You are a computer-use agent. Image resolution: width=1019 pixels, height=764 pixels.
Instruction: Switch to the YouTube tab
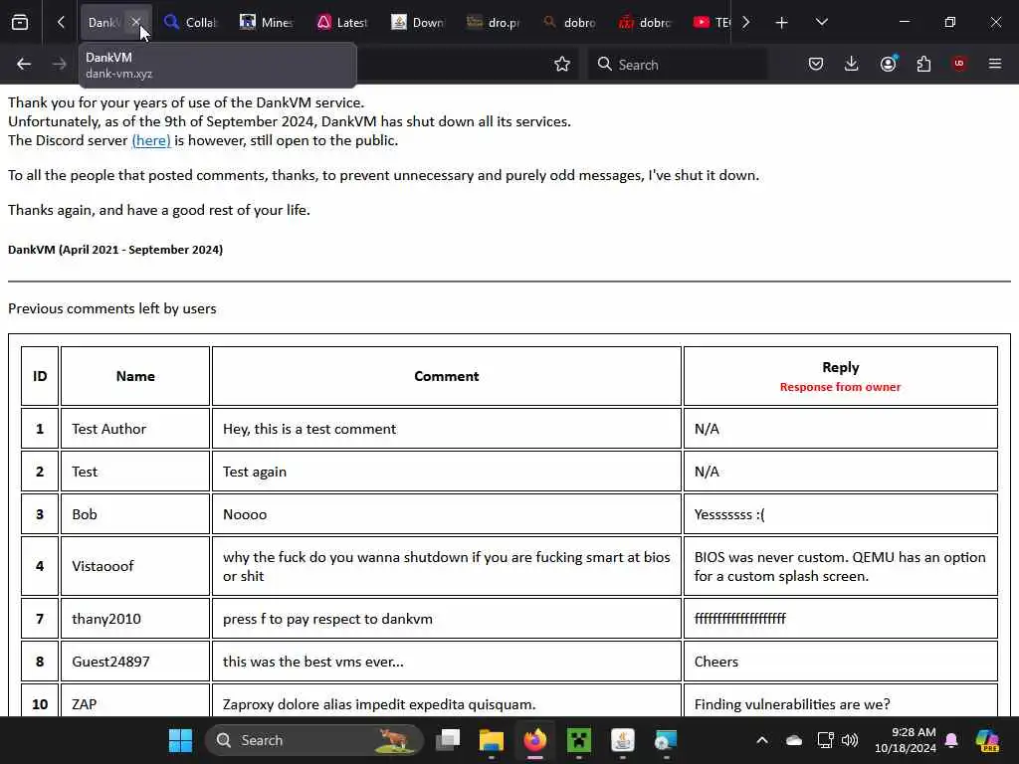click(x=712, y=22)
